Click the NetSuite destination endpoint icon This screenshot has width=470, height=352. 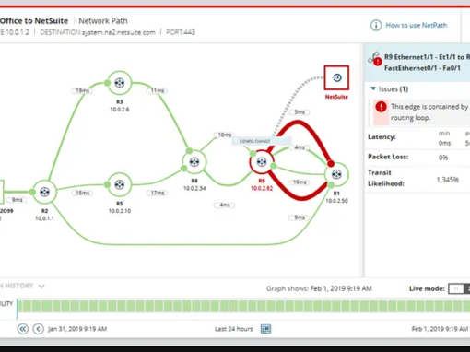click(336, 77)
